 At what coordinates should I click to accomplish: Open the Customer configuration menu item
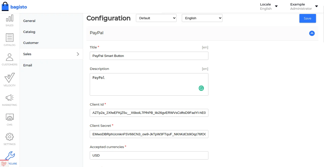(31, 43)
